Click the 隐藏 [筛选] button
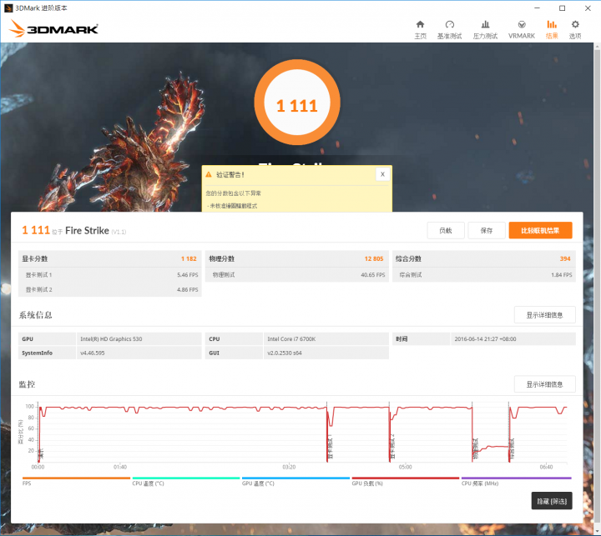 (552, 501)
